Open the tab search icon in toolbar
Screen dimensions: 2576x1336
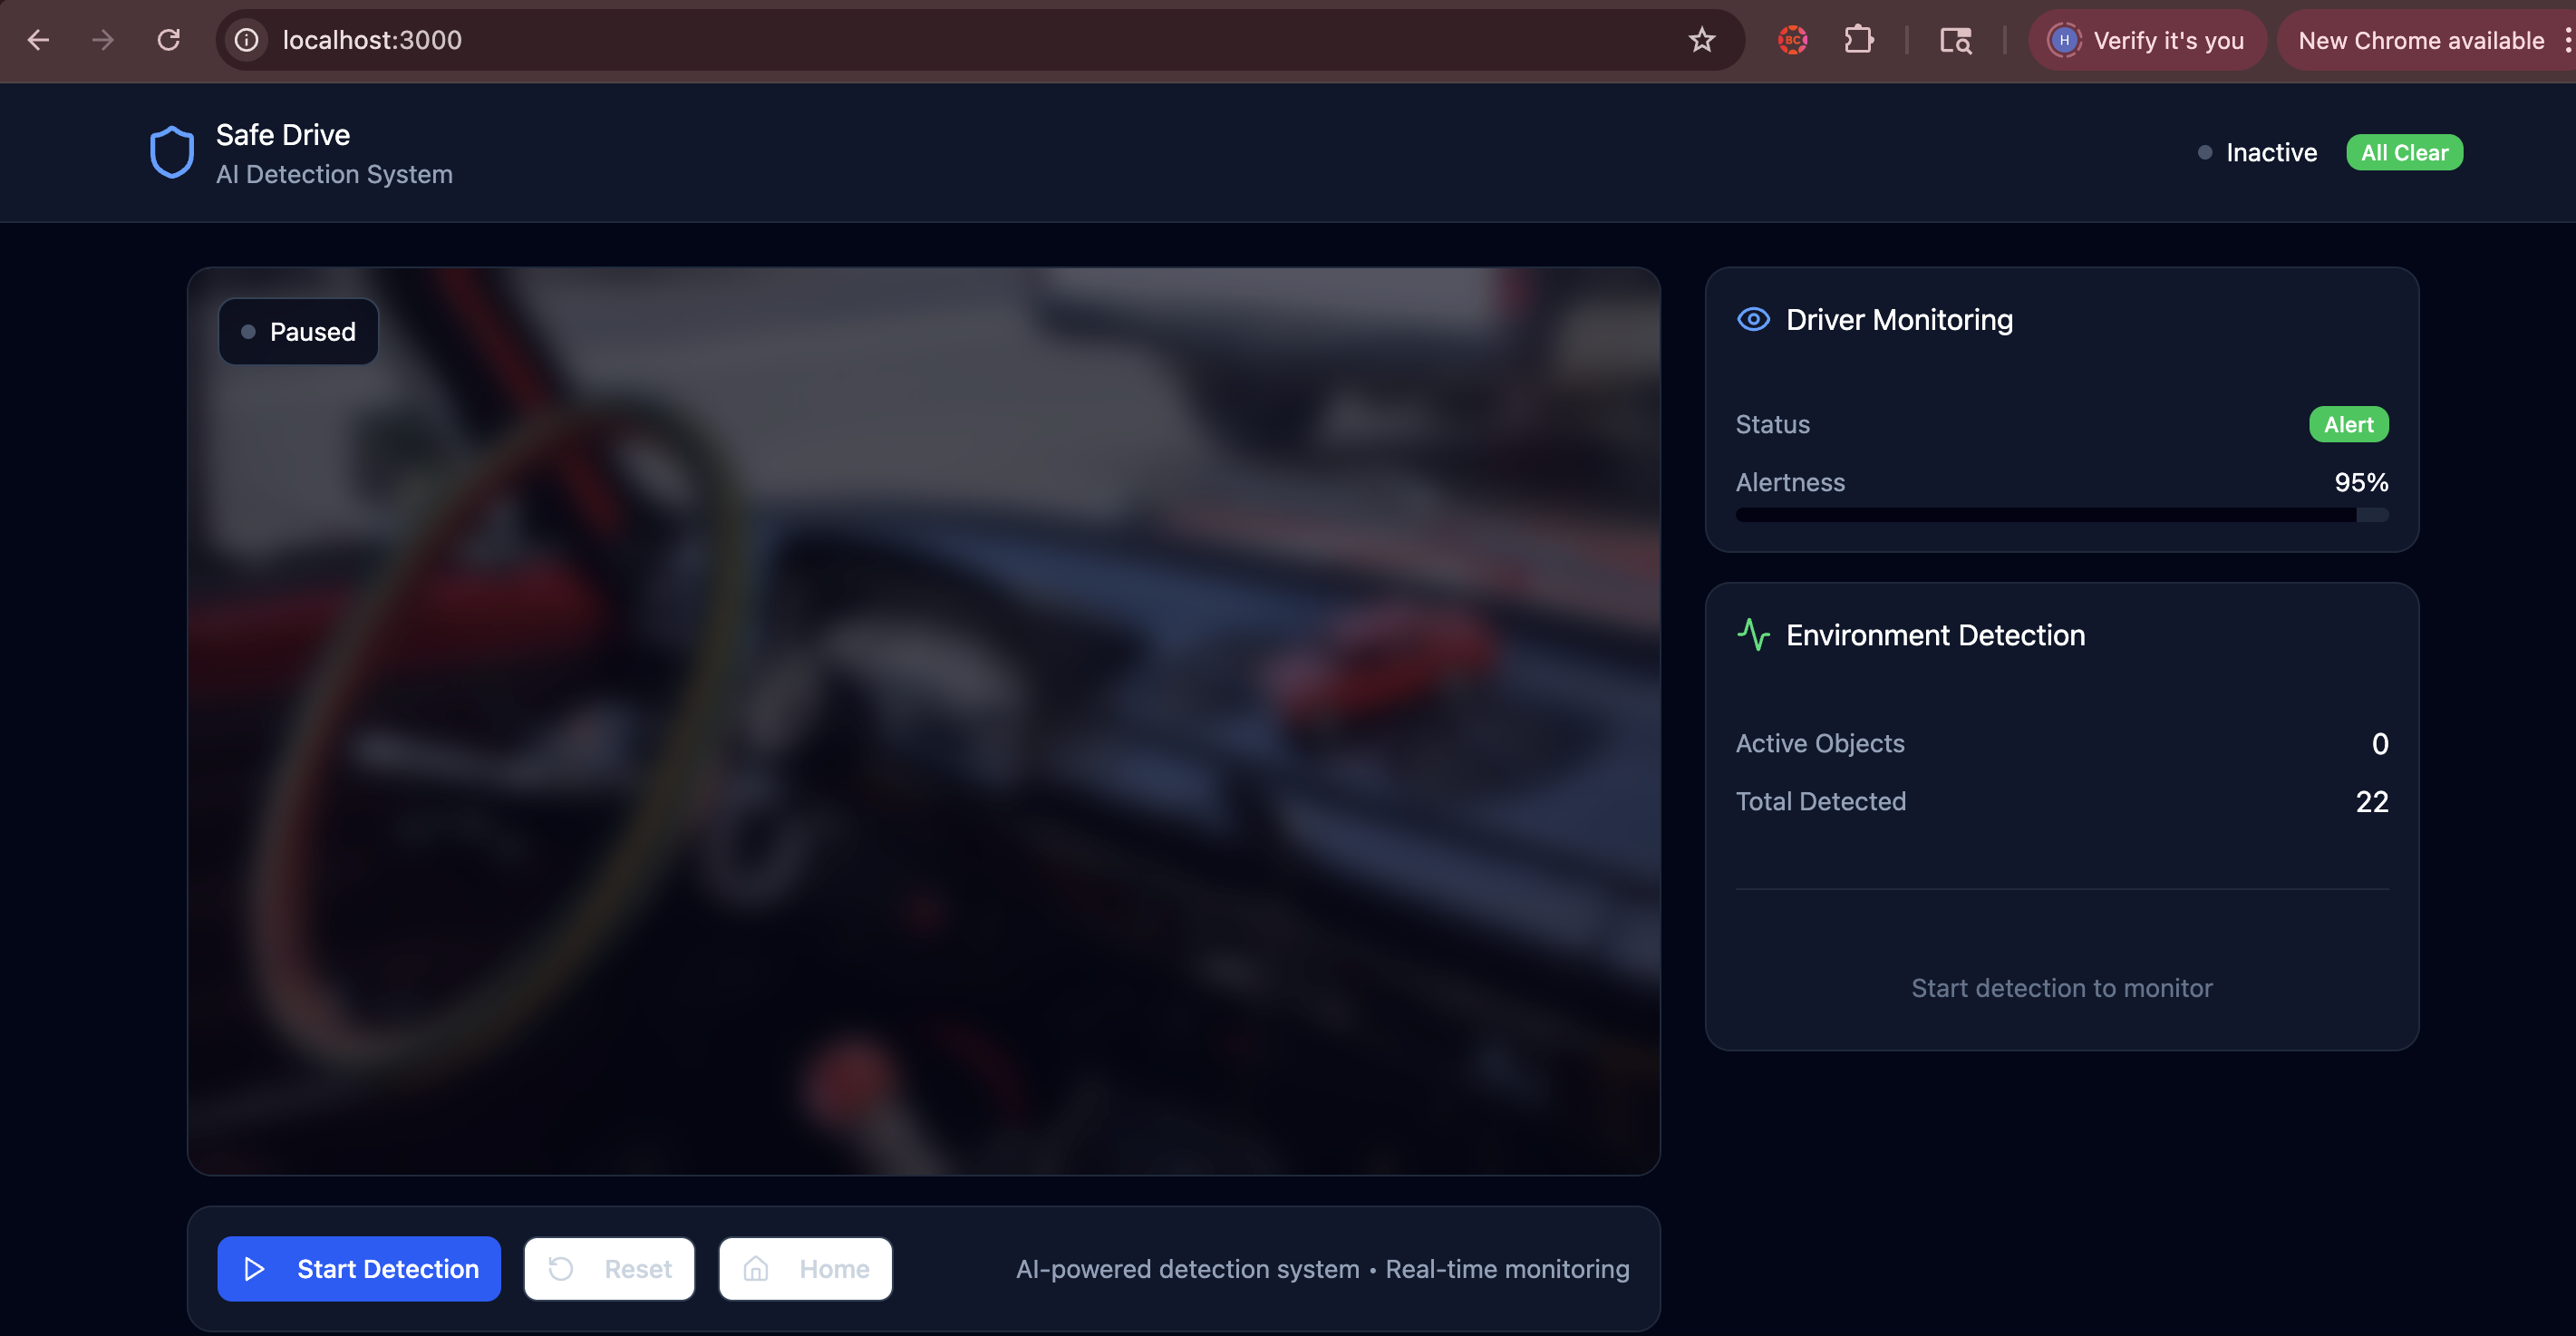point(1955,40)
